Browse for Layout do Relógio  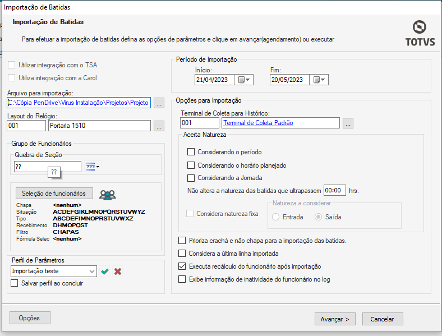159,126
